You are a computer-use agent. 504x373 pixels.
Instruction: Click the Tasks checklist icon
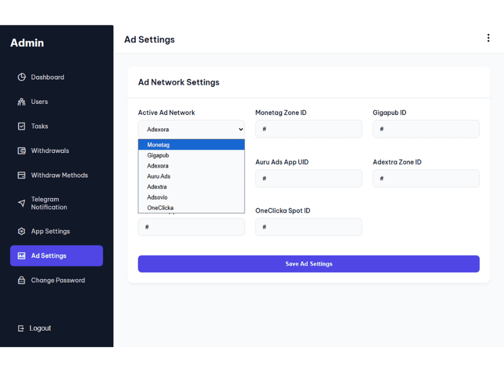(x=21, y=126)
